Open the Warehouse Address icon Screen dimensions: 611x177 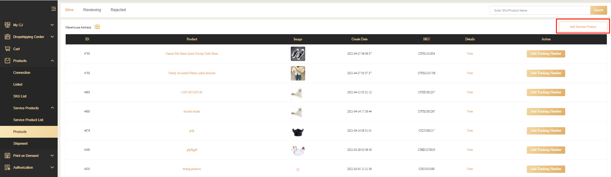coord(97,27)
